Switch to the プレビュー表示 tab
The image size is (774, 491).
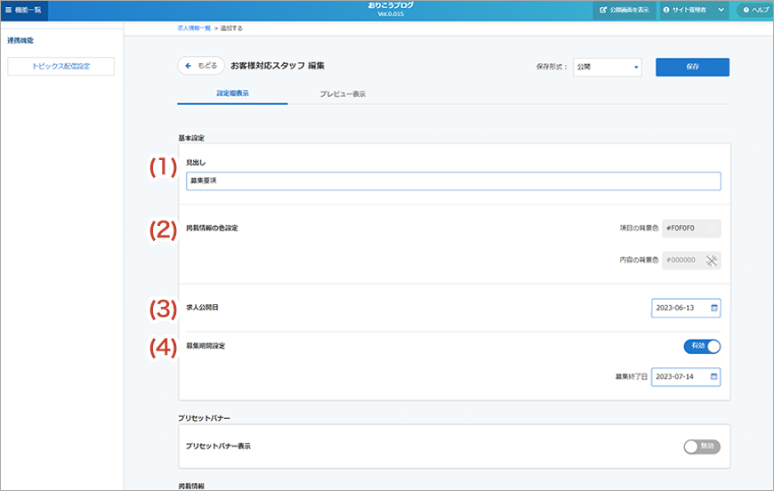point(343,93)
